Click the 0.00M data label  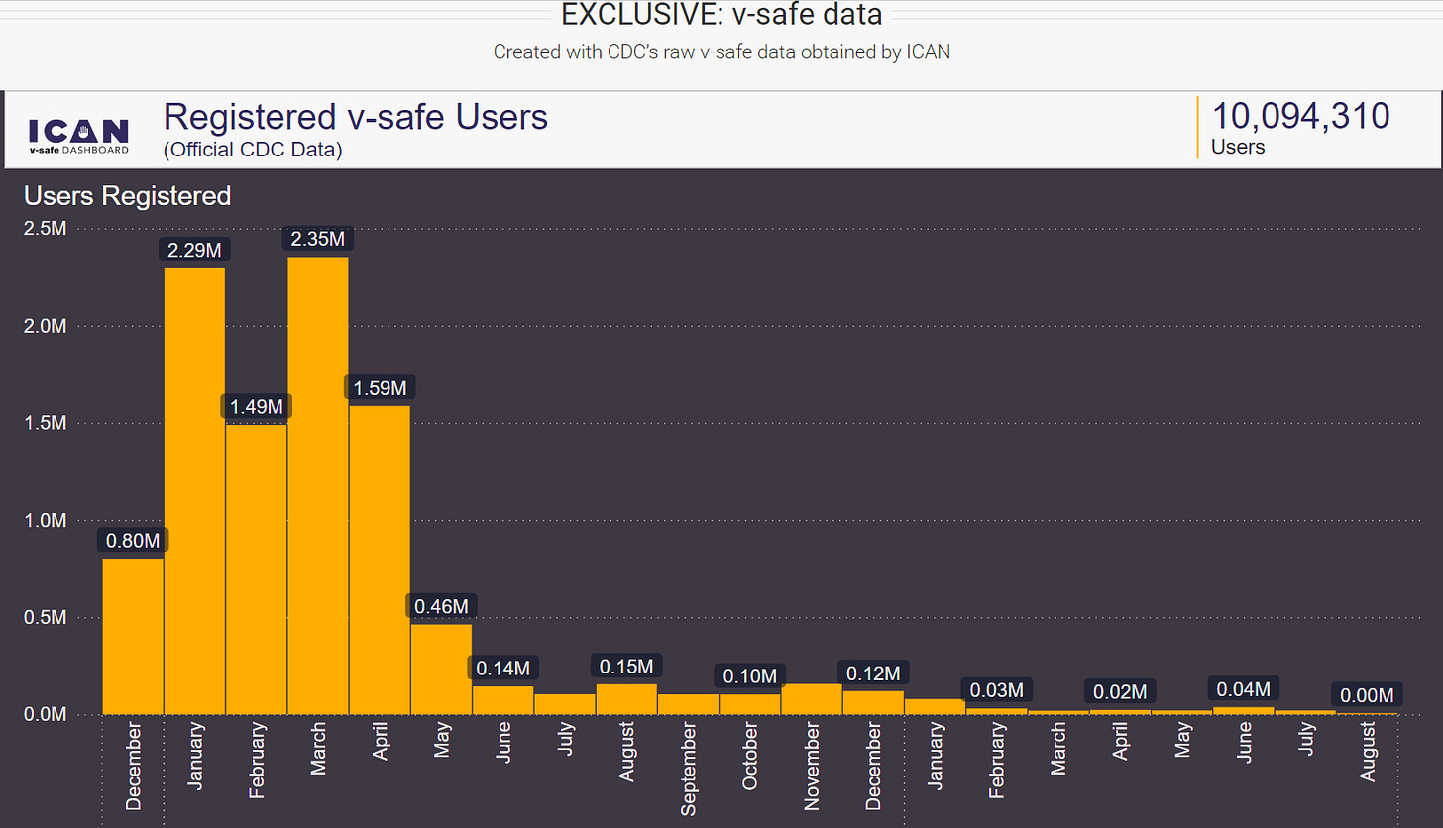pos(1367,695)
